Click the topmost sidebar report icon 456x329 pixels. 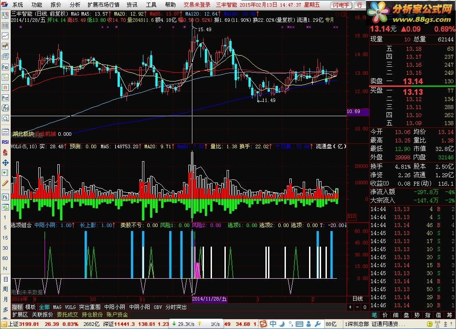click(x=5, y=16)
